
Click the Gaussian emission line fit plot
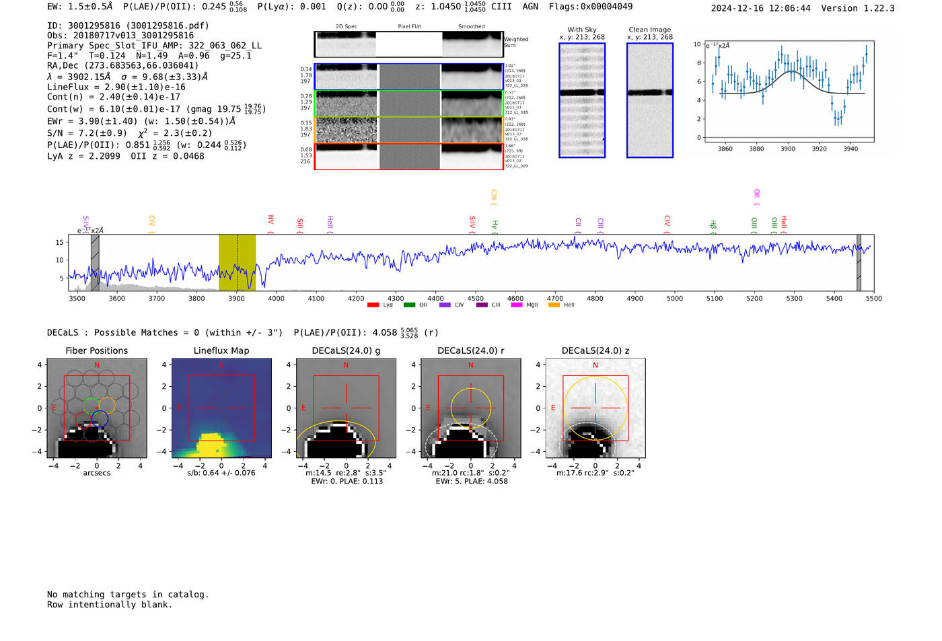click(789, 92)
